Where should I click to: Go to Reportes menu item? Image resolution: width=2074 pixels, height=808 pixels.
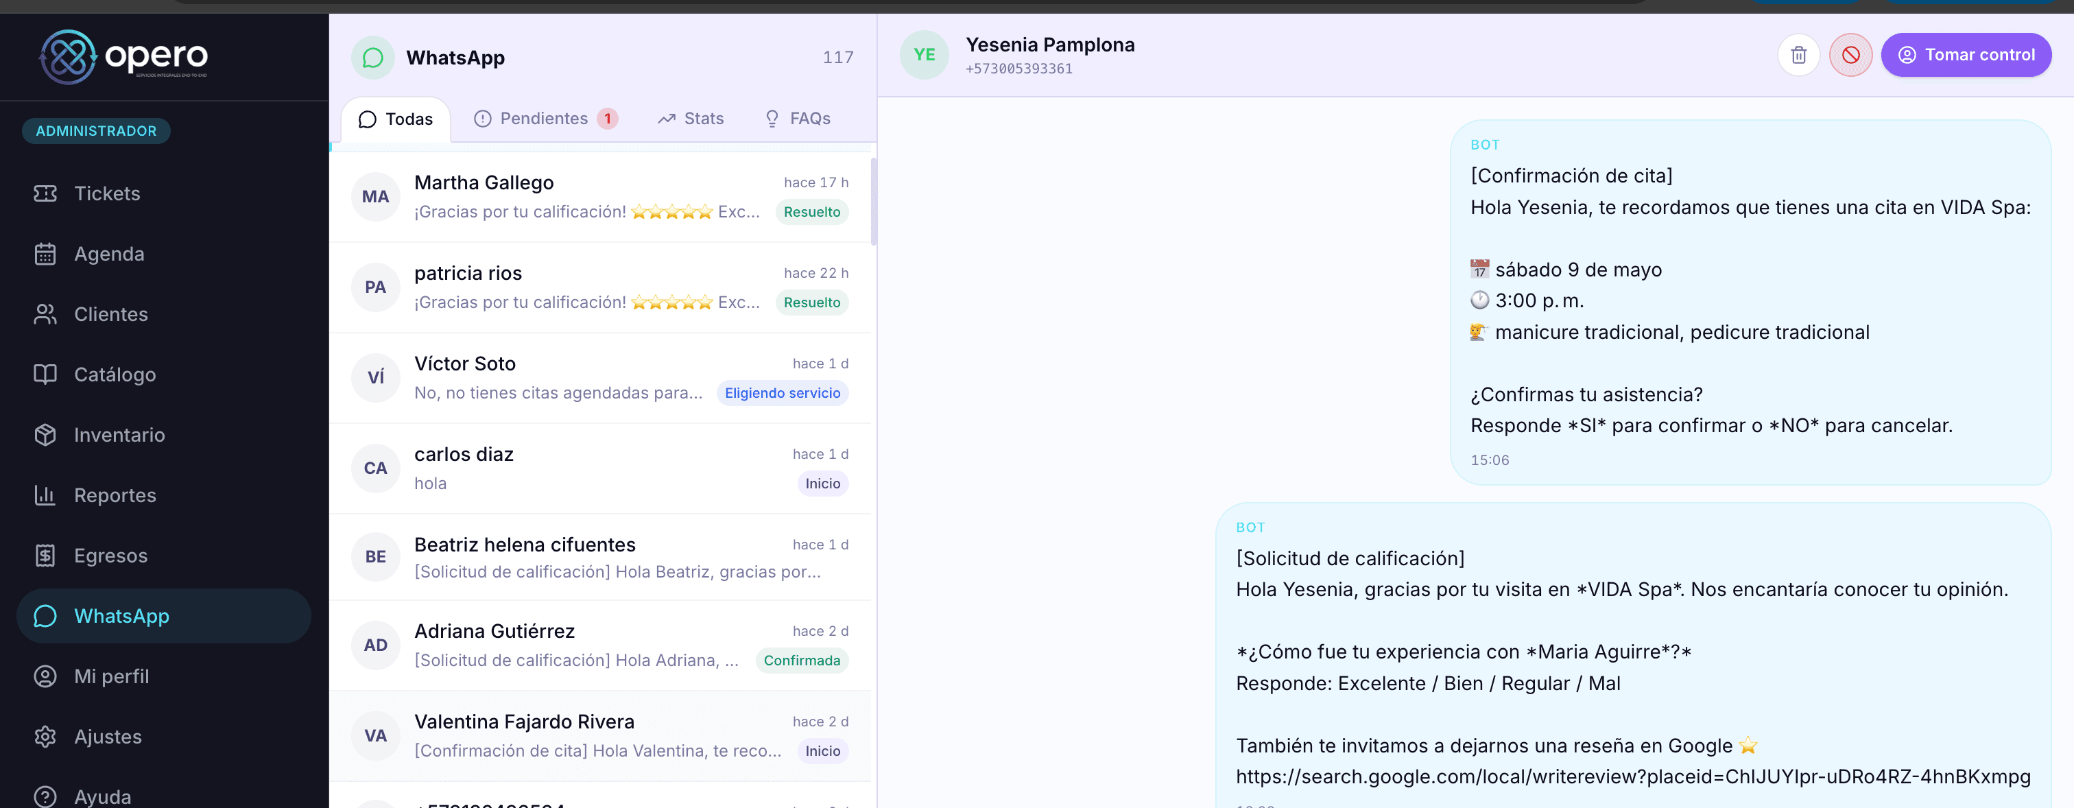coord(163,495)
